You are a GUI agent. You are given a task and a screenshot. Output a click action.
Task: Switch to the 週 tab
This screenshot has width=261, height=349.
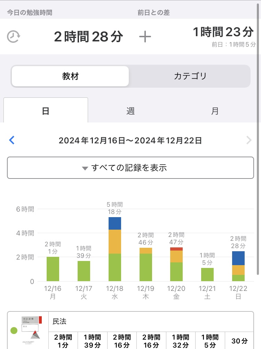tap(130, 111)
